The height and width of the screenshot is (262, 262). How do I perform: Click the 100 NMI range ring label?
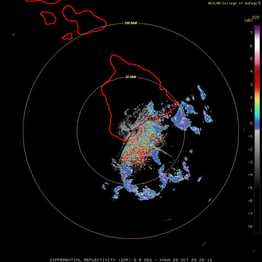pos(131,23)
